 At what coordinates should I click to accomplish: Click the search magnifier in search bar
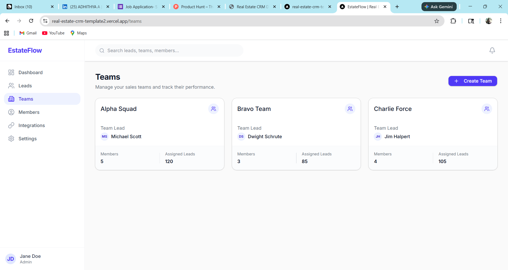(x=102, y=51)
